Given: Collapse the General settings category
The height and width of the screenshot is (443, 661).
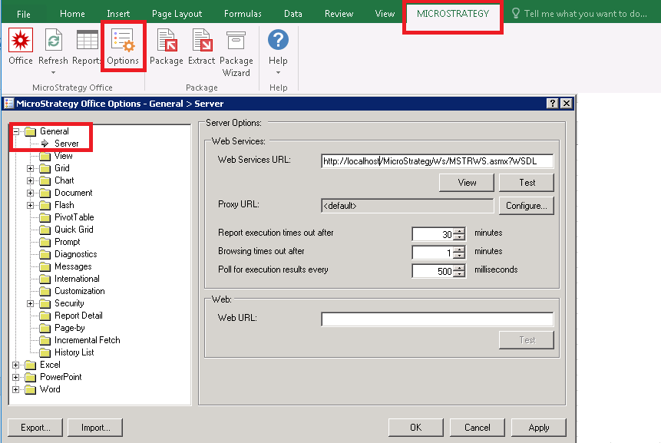Looking at the screenshot, I should click(x=17, y=131).
